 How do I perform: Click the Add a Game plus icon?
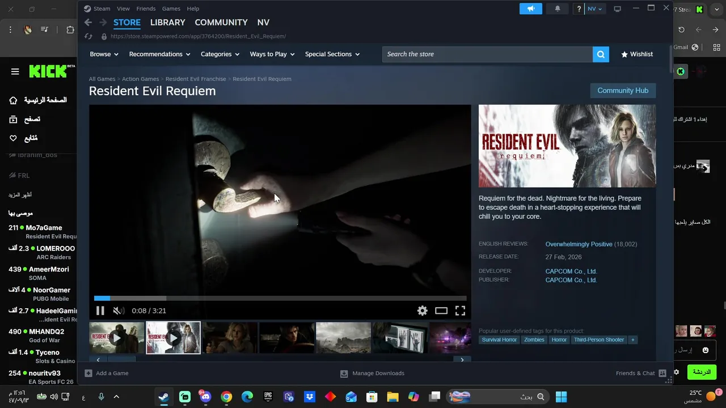click(88, 373)
